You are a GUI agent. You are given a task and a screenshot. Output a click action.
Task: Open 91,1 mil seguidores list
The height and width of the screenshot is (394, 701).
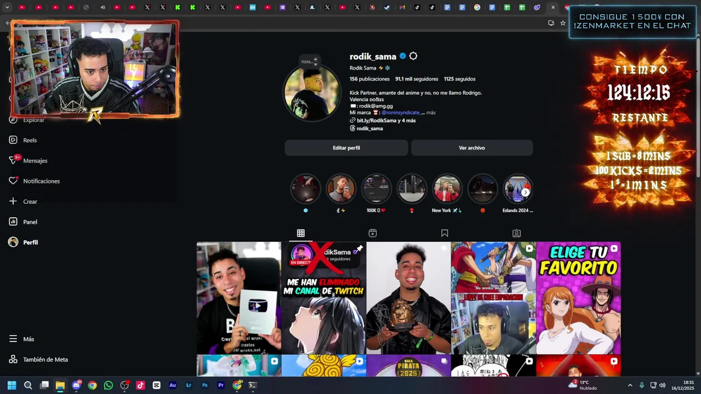pyautogui.click(x=417, y=79)
